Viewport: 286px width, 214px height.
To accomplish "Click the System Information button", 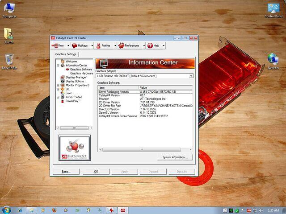I will (175, 157).
